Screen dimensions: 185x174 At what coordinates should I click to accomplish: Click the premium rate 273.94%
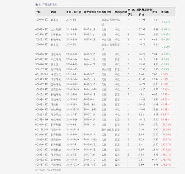(166, 165)
